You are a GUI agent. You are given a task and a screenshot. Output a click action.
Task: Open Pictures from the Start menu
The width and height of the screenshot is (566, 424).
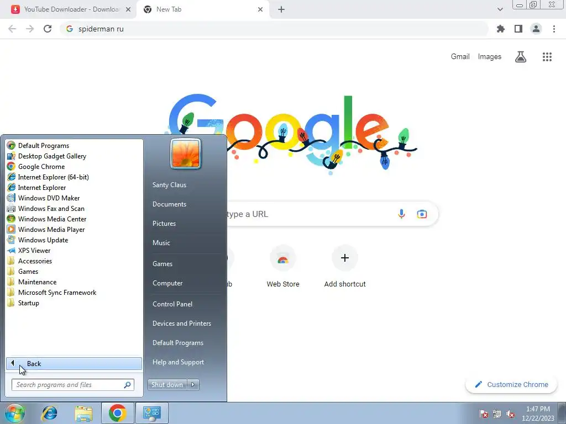pyautogui.click(x=164, y=224)
